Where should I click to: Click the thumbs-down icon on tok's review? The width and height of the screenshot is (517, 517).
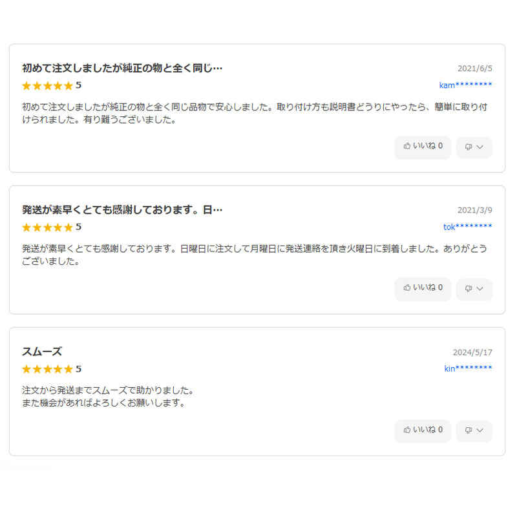coord(469,288)
